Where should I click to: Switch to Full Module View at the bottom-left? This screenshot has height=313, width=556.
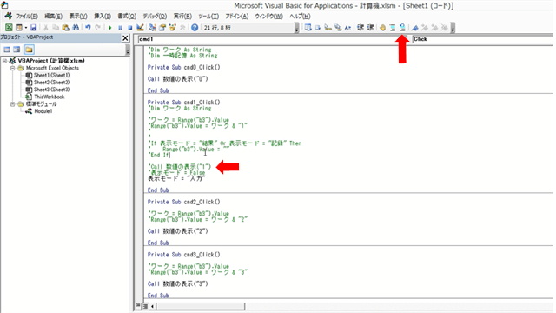[145, 305]
